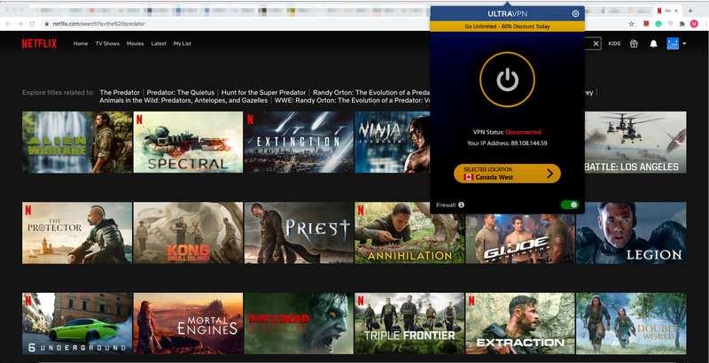The height and width of the screenshot is (363, 709).
Task: Open TV Shows section
Action: 107,43
